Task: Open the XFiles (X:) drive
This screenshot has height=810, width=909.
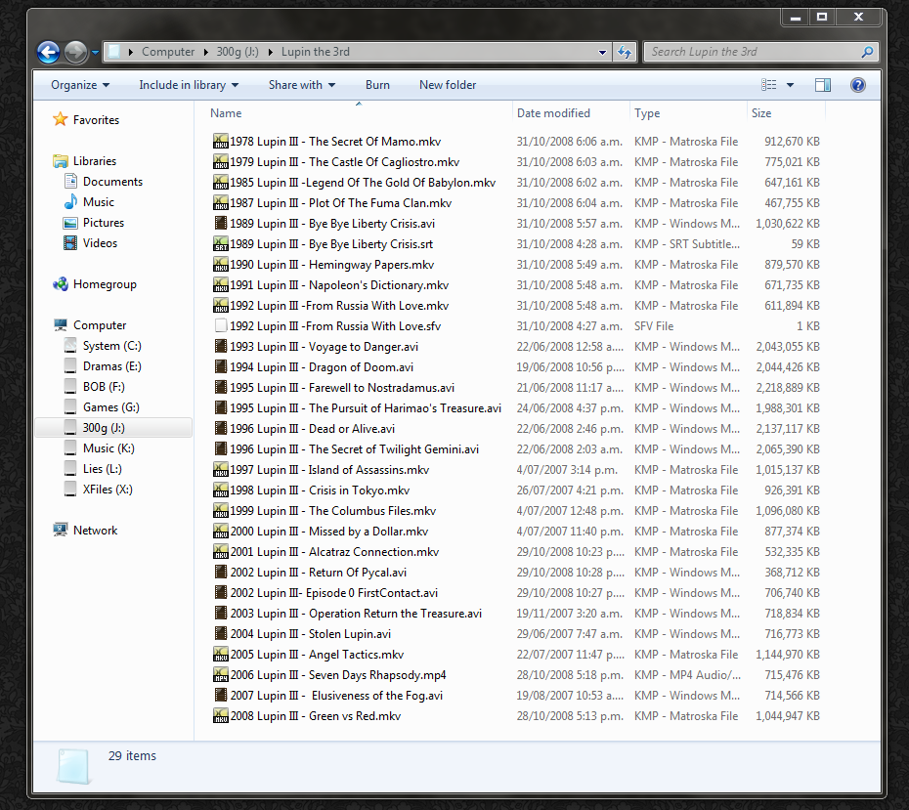Action: [98, 490]
